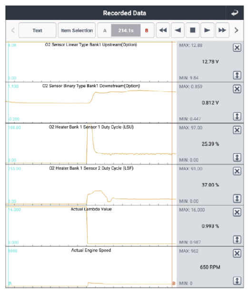Go to next toolbar page arrow
This screenshot has height=293, width=249.
tap(237, 30)
